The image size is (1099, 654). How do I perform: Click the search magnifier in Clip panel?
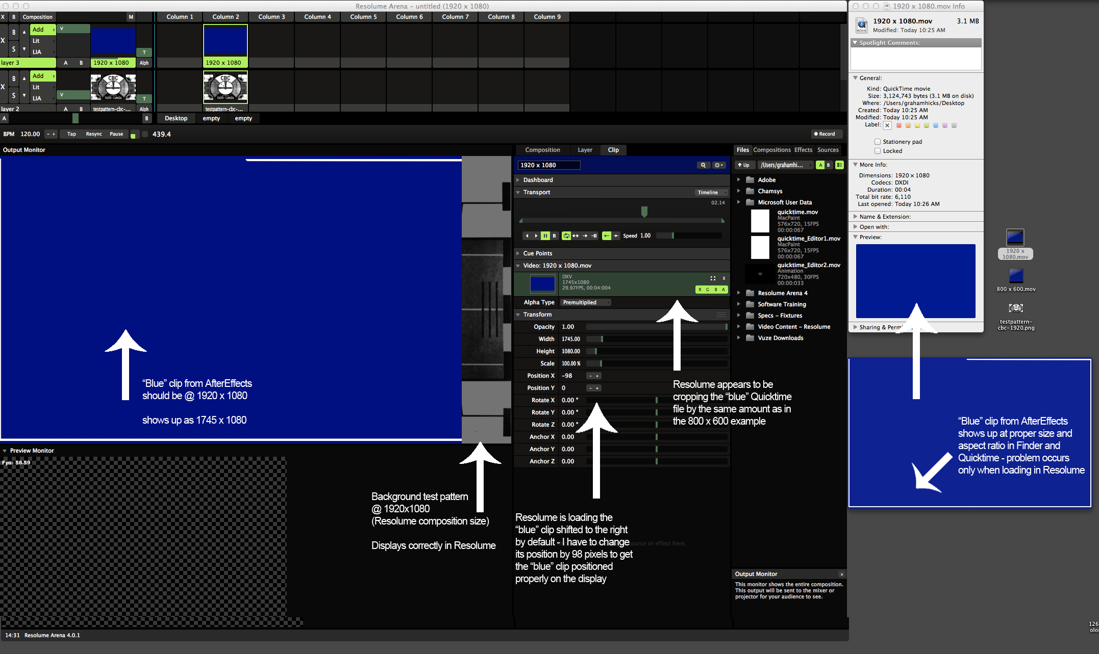pos(704,165)
